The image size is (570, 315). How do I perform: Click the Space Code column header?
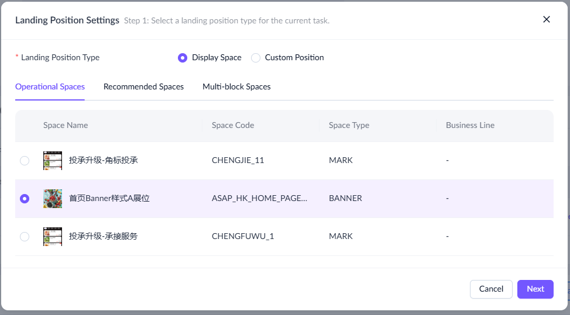point(233,125)
